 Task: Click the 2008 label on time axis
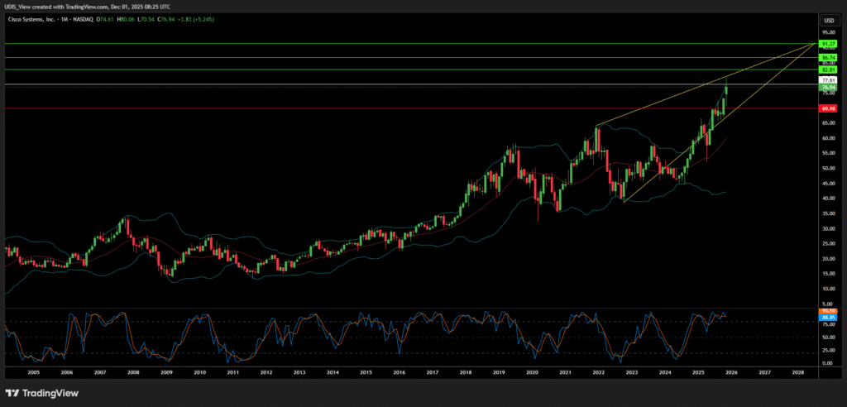[132, 373]
